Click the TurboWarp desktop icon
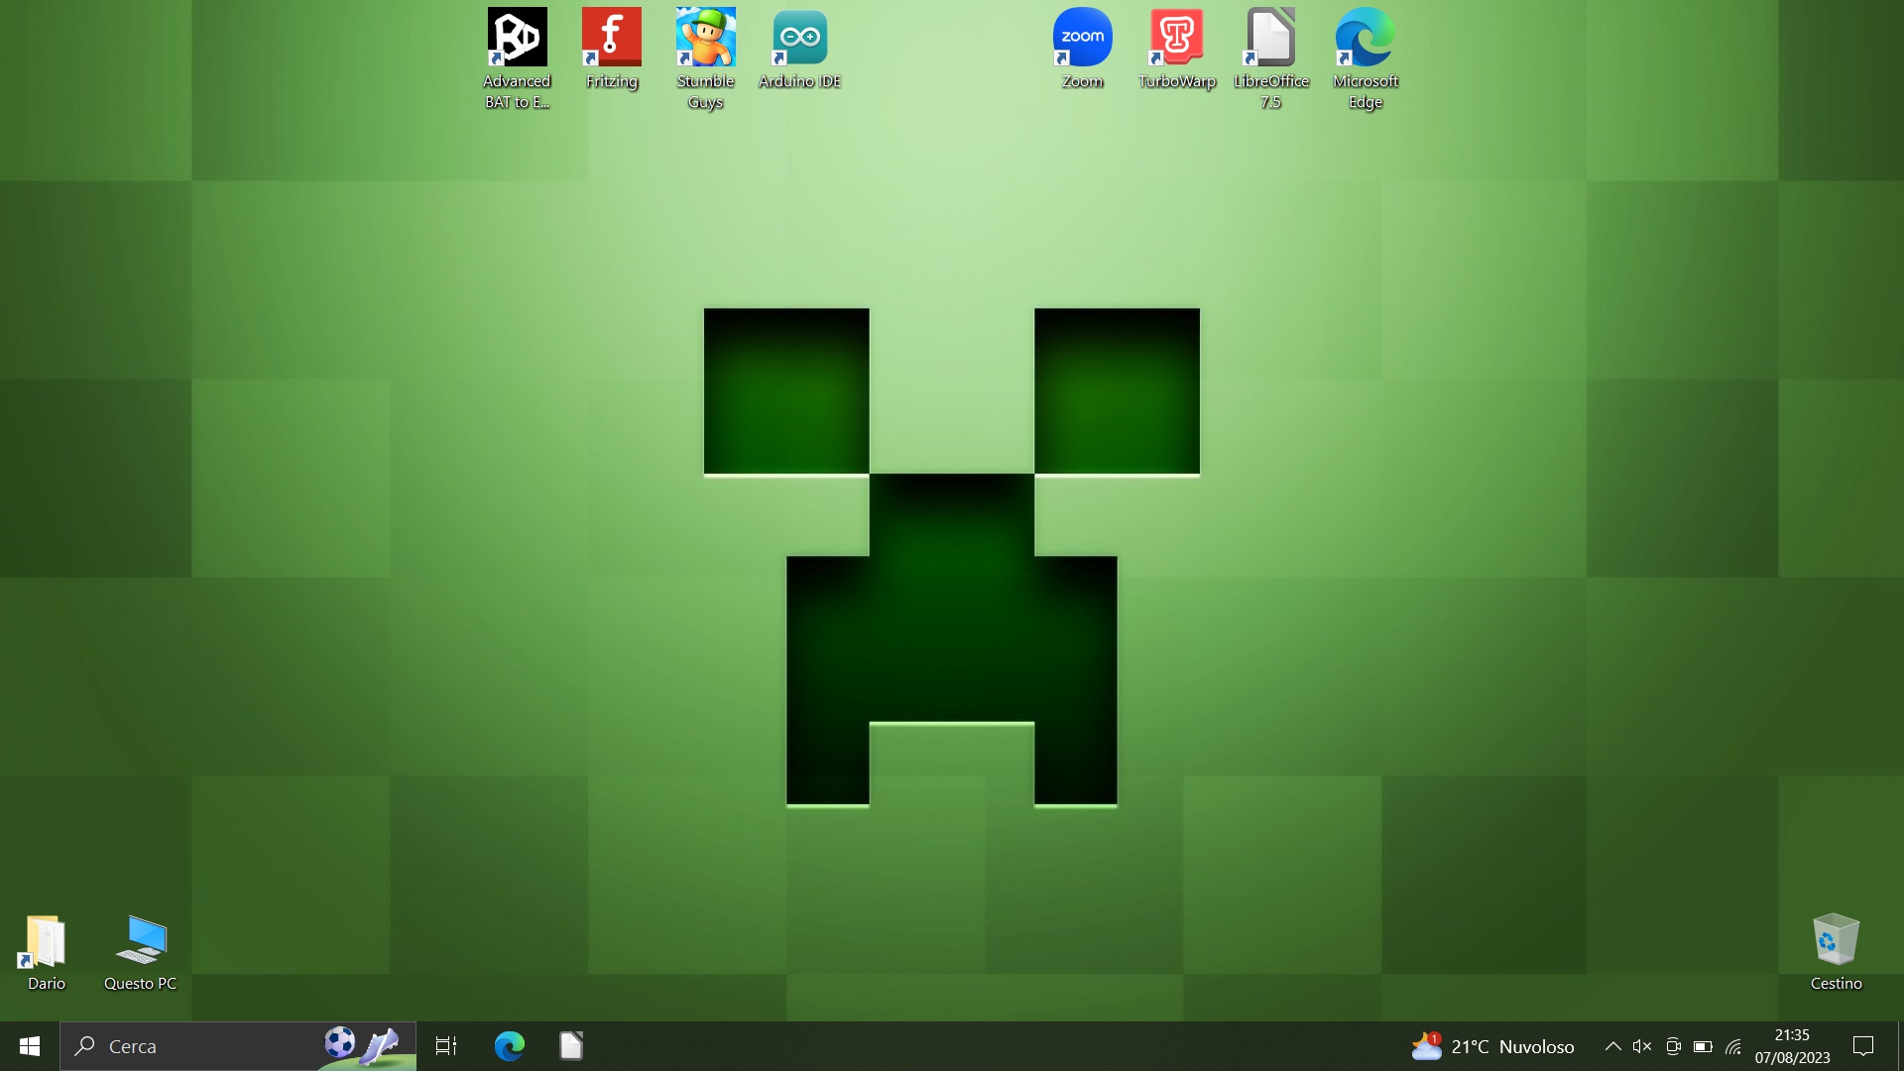This screenshot has height=1071, width=1904. click(1176, 40)
